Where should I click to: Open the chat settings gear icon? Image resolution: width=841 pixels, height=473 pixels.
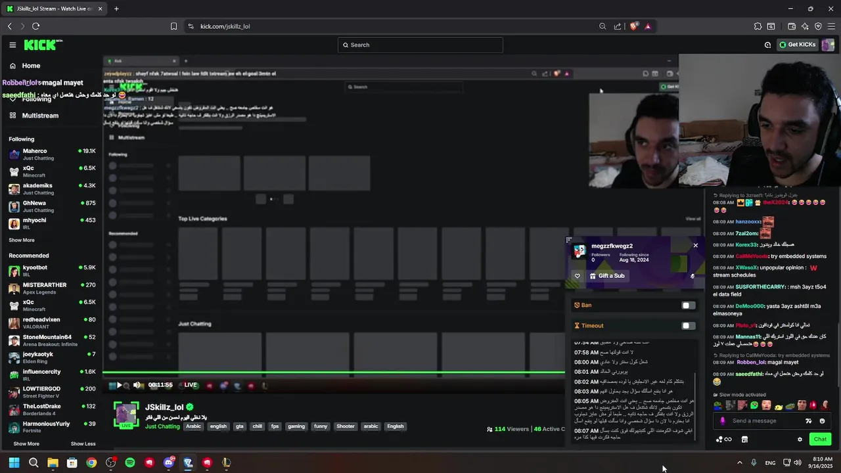[800, 439]
